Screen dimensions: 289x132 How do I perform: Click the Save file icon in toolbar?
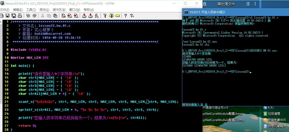pyautogui.click(x=7, y=16)
